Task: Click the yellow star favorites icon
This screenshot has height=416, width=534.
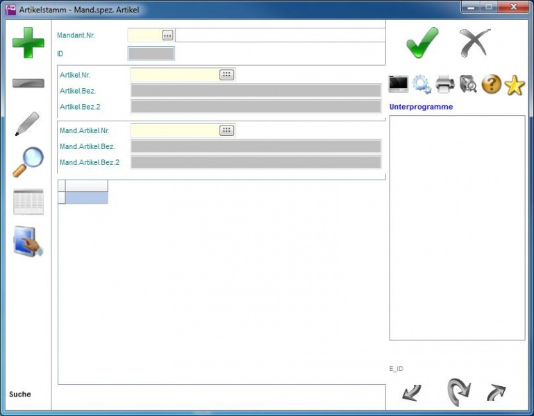Action: click(515, 85)
